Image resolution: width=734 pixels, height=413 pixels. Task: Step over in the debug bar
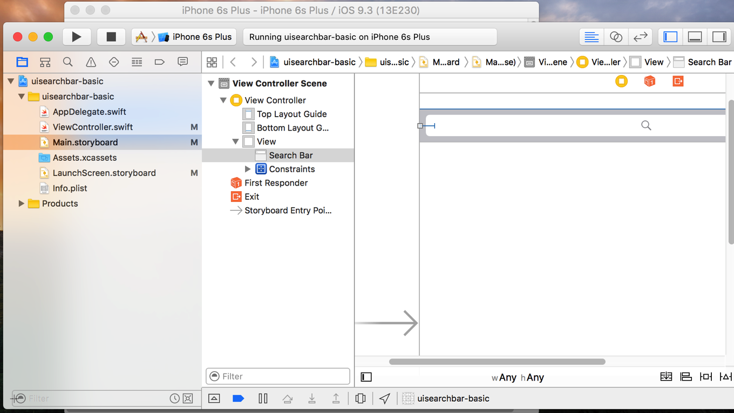tap(287, 398)
